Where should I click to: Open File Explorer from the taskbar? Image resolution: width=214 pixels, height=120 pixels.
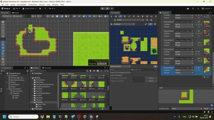tap(48, 117)
